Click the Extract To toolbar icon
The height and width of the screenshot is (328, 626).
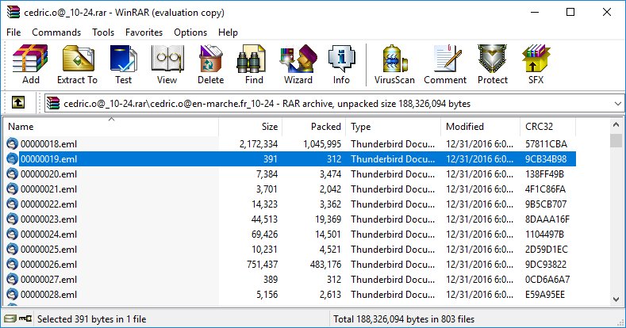pyautogui.click(x=78, y=64)
